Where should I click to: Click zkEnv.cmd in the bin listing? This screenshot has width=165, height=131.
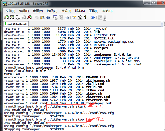pos(95,90)
